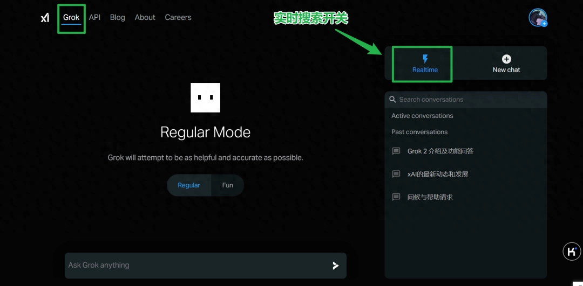Image resolution: width=583 pixels, height=286 pixels.
Task: Switch to Fun mode
Action: click(x=228, y=185)
